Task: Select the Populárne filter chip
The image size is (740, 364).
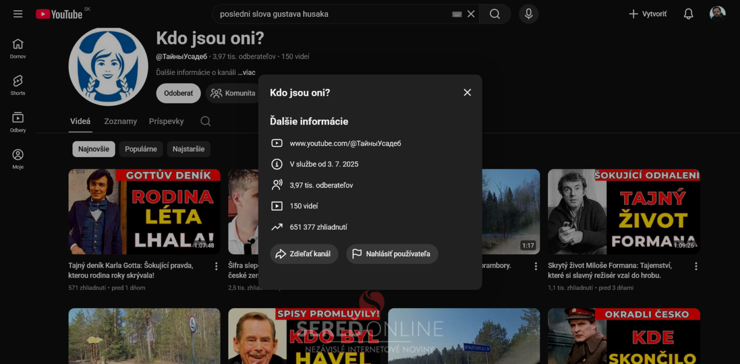Action: 141,149
